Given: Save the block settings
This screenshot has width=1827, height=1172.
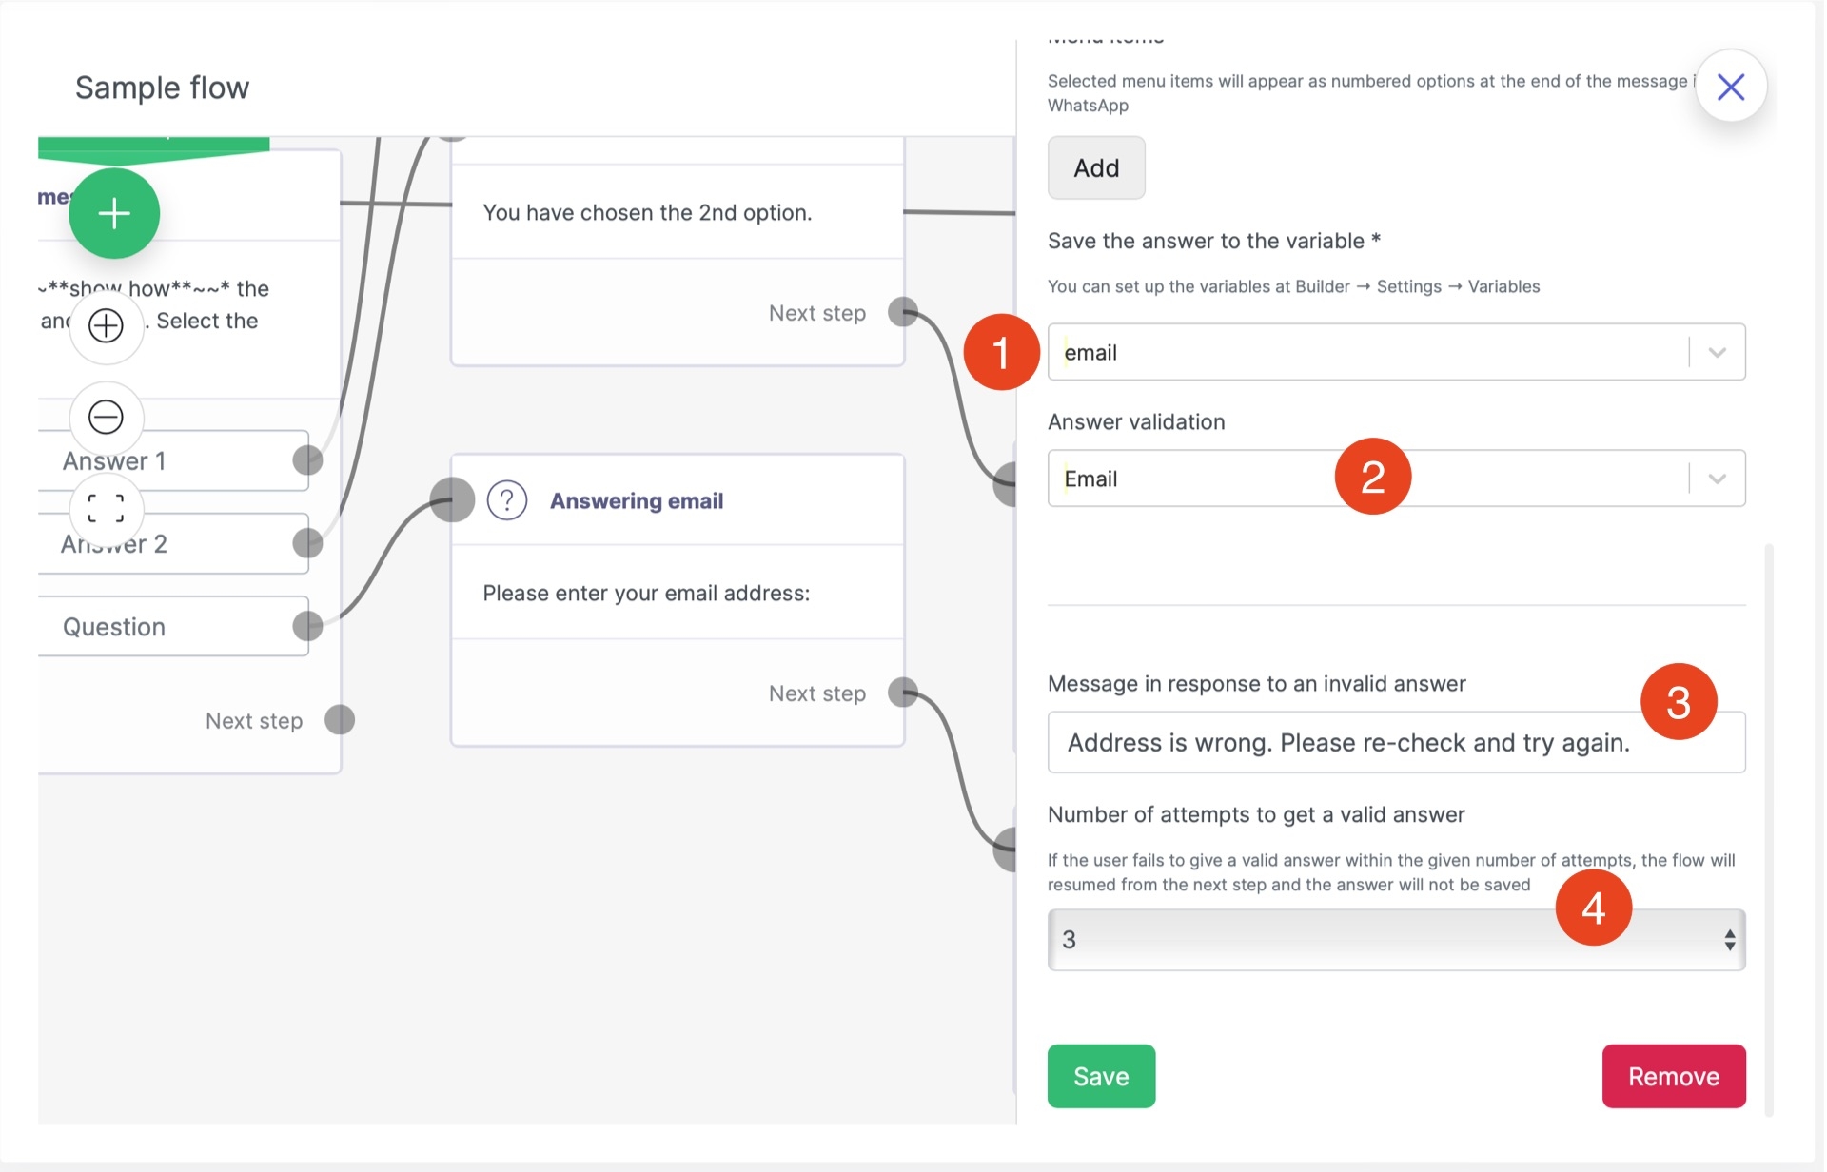Looking at the screenshot, I should click(x=1101, y=1076).
